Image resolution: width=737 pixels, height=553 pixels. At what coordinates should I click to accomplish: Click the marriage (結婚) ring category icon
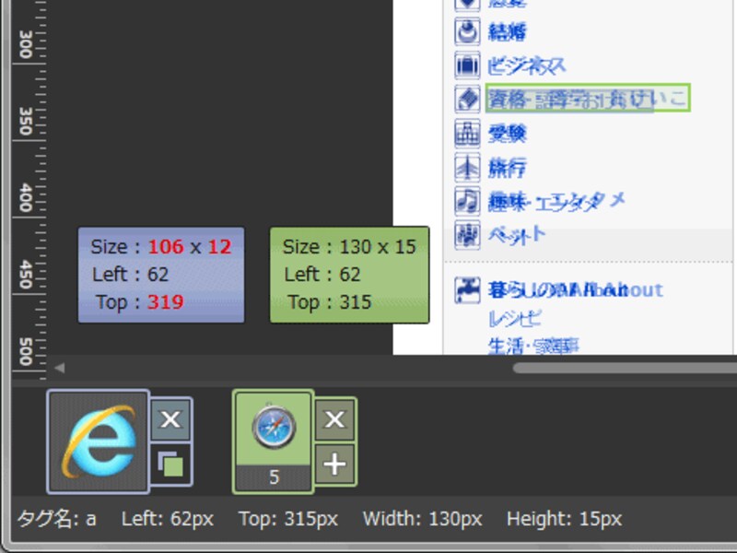pos(467,31)
